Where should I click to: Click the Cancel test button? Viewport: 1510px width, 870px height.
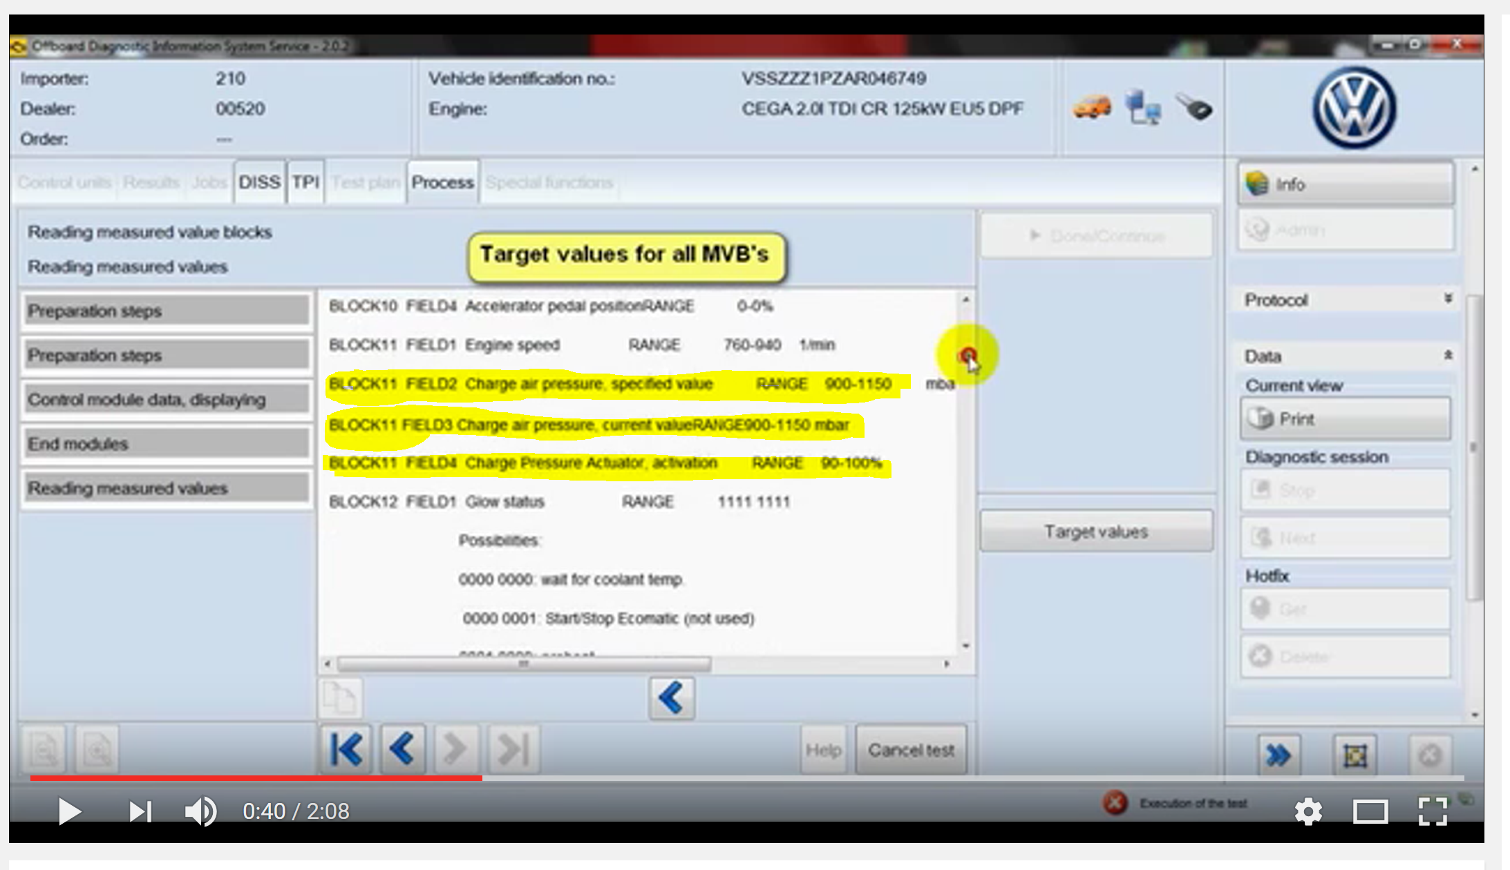(911, 750)
